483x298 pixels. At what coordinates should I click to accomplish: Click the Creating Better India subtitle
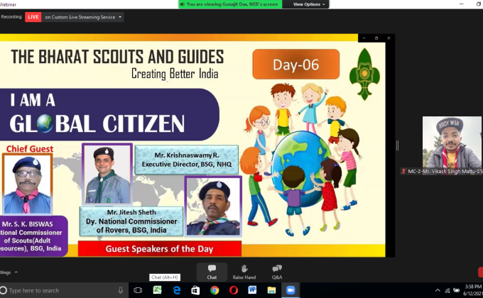175,74
